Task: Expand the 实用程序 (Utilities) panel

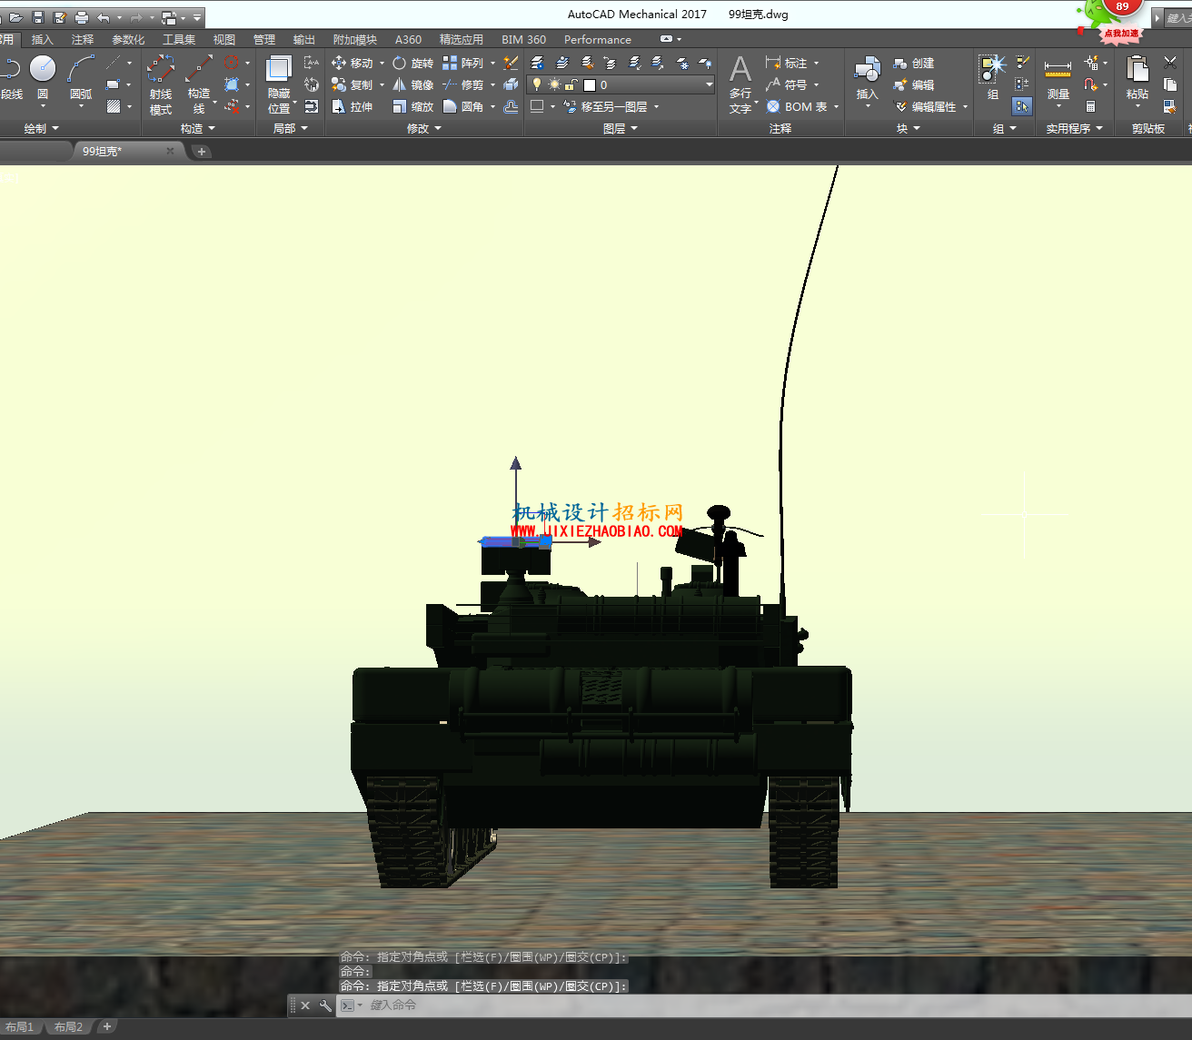Action: [x=1075, y=129]
